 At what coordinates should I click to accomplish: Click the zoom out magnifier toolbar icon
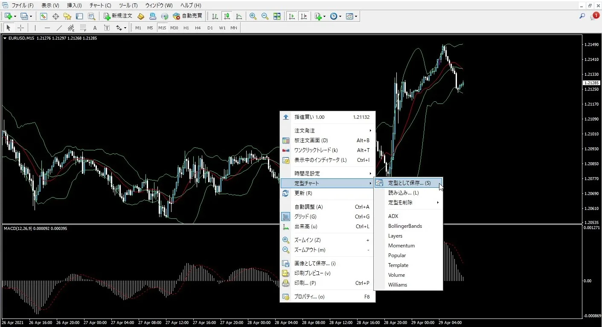click(x=265, y=16)
